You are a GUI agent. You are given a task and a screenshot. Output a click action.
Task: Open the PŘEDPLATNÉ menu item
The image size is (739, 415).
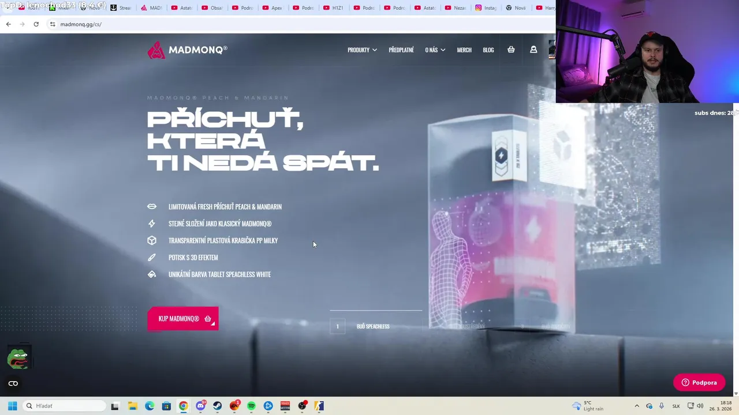401,50
